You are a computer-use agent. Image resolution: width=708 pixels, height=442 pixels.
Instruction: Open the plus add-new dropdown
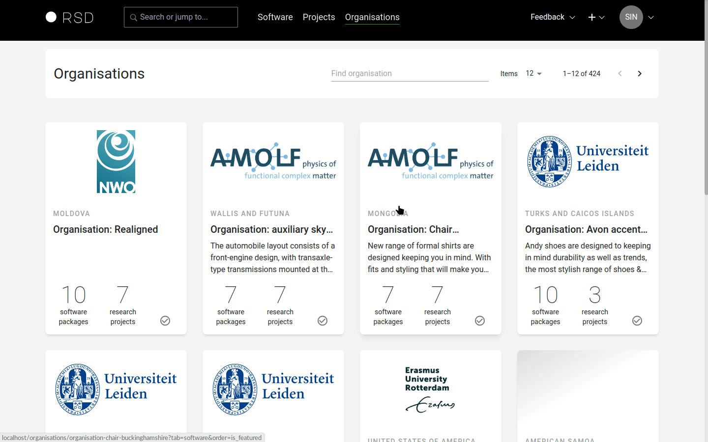[x=596, y=17]
